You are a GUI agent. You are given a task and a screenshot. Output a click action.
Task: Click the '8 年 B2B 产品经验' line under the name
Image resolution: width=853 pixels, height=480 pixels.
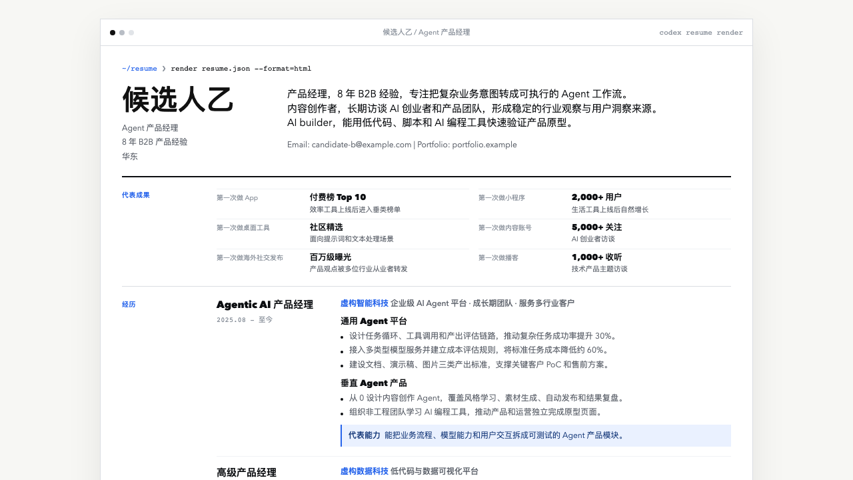[x=155, y=142]
